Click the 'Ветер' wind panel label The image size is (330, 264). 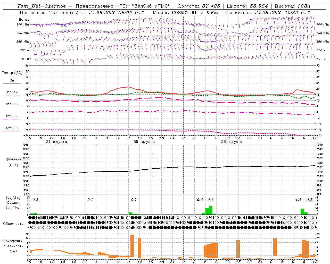[24, 20]
